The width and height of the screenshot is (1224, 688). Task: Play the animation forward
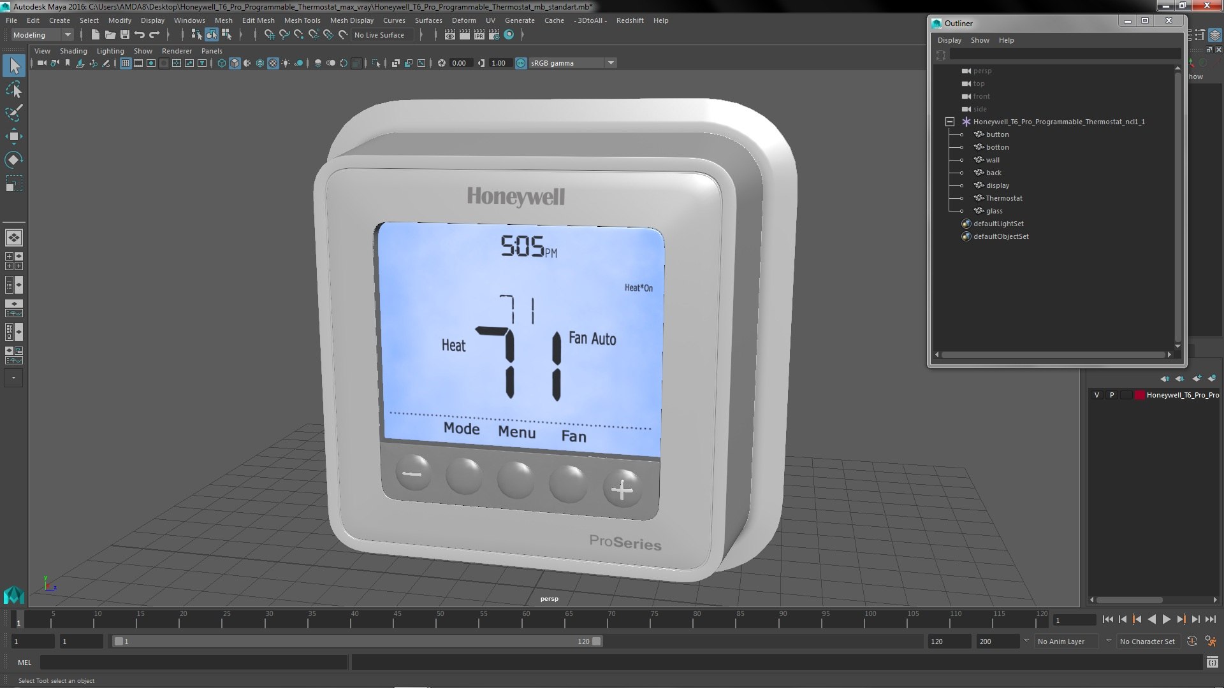pos(1166,619)
